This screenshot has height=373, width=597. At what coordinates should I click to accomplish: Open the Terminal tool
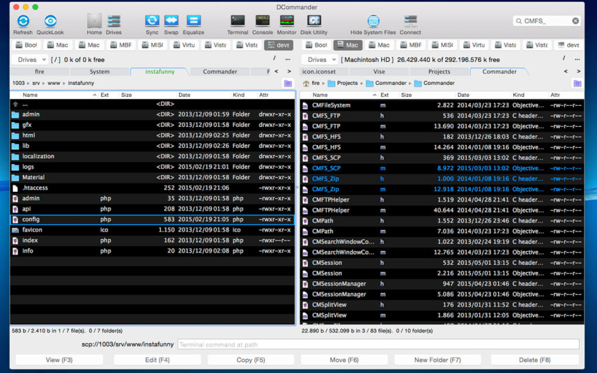pyautogui.click(x=238, y=22)
